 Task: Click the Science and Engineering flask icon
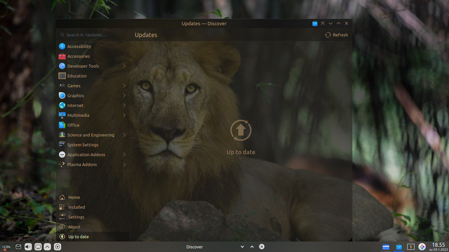coord(62,135)
